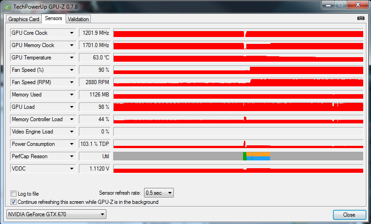Click the 1201.9 MHz core clock value

(x=94, y=33)
